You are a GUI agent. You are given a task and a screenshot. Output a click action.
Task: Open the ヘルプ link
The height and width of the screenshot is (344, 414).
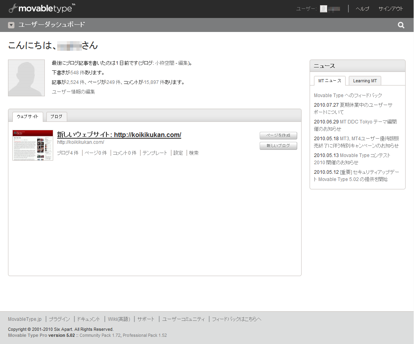point(362,9)
